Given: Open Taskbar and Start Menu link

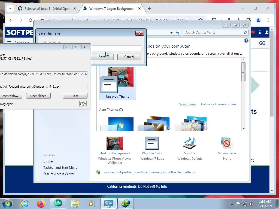Looking at the screenshot, I should pos(60,168).
